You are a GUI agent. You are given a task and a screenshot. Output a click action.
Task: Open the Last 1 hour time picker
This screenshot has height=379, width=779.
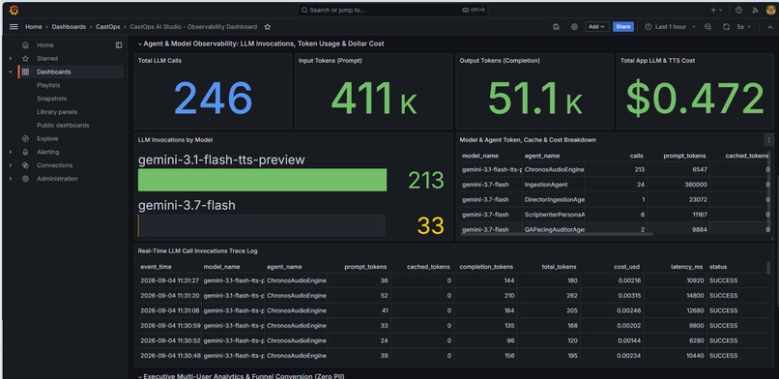point(670,27)
